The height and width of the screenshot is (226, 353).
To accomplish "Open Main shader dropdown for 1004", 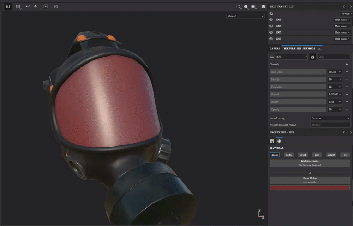I will tap(342, 26).
